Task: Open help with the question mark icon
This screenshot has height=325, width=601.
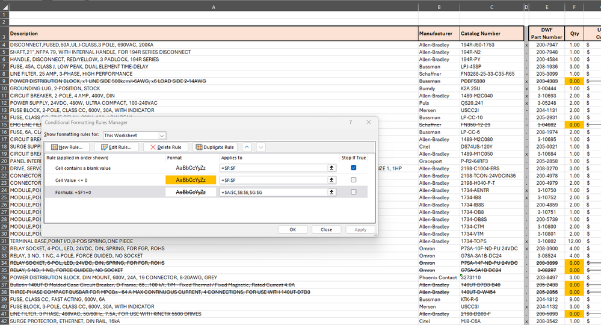Action: tap(350, 122)
